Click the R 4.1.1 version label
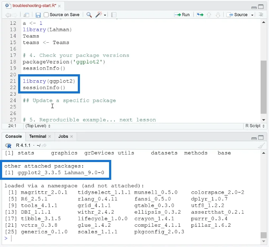The width and height of the screenshot is (269, 247). click(23, 145)
